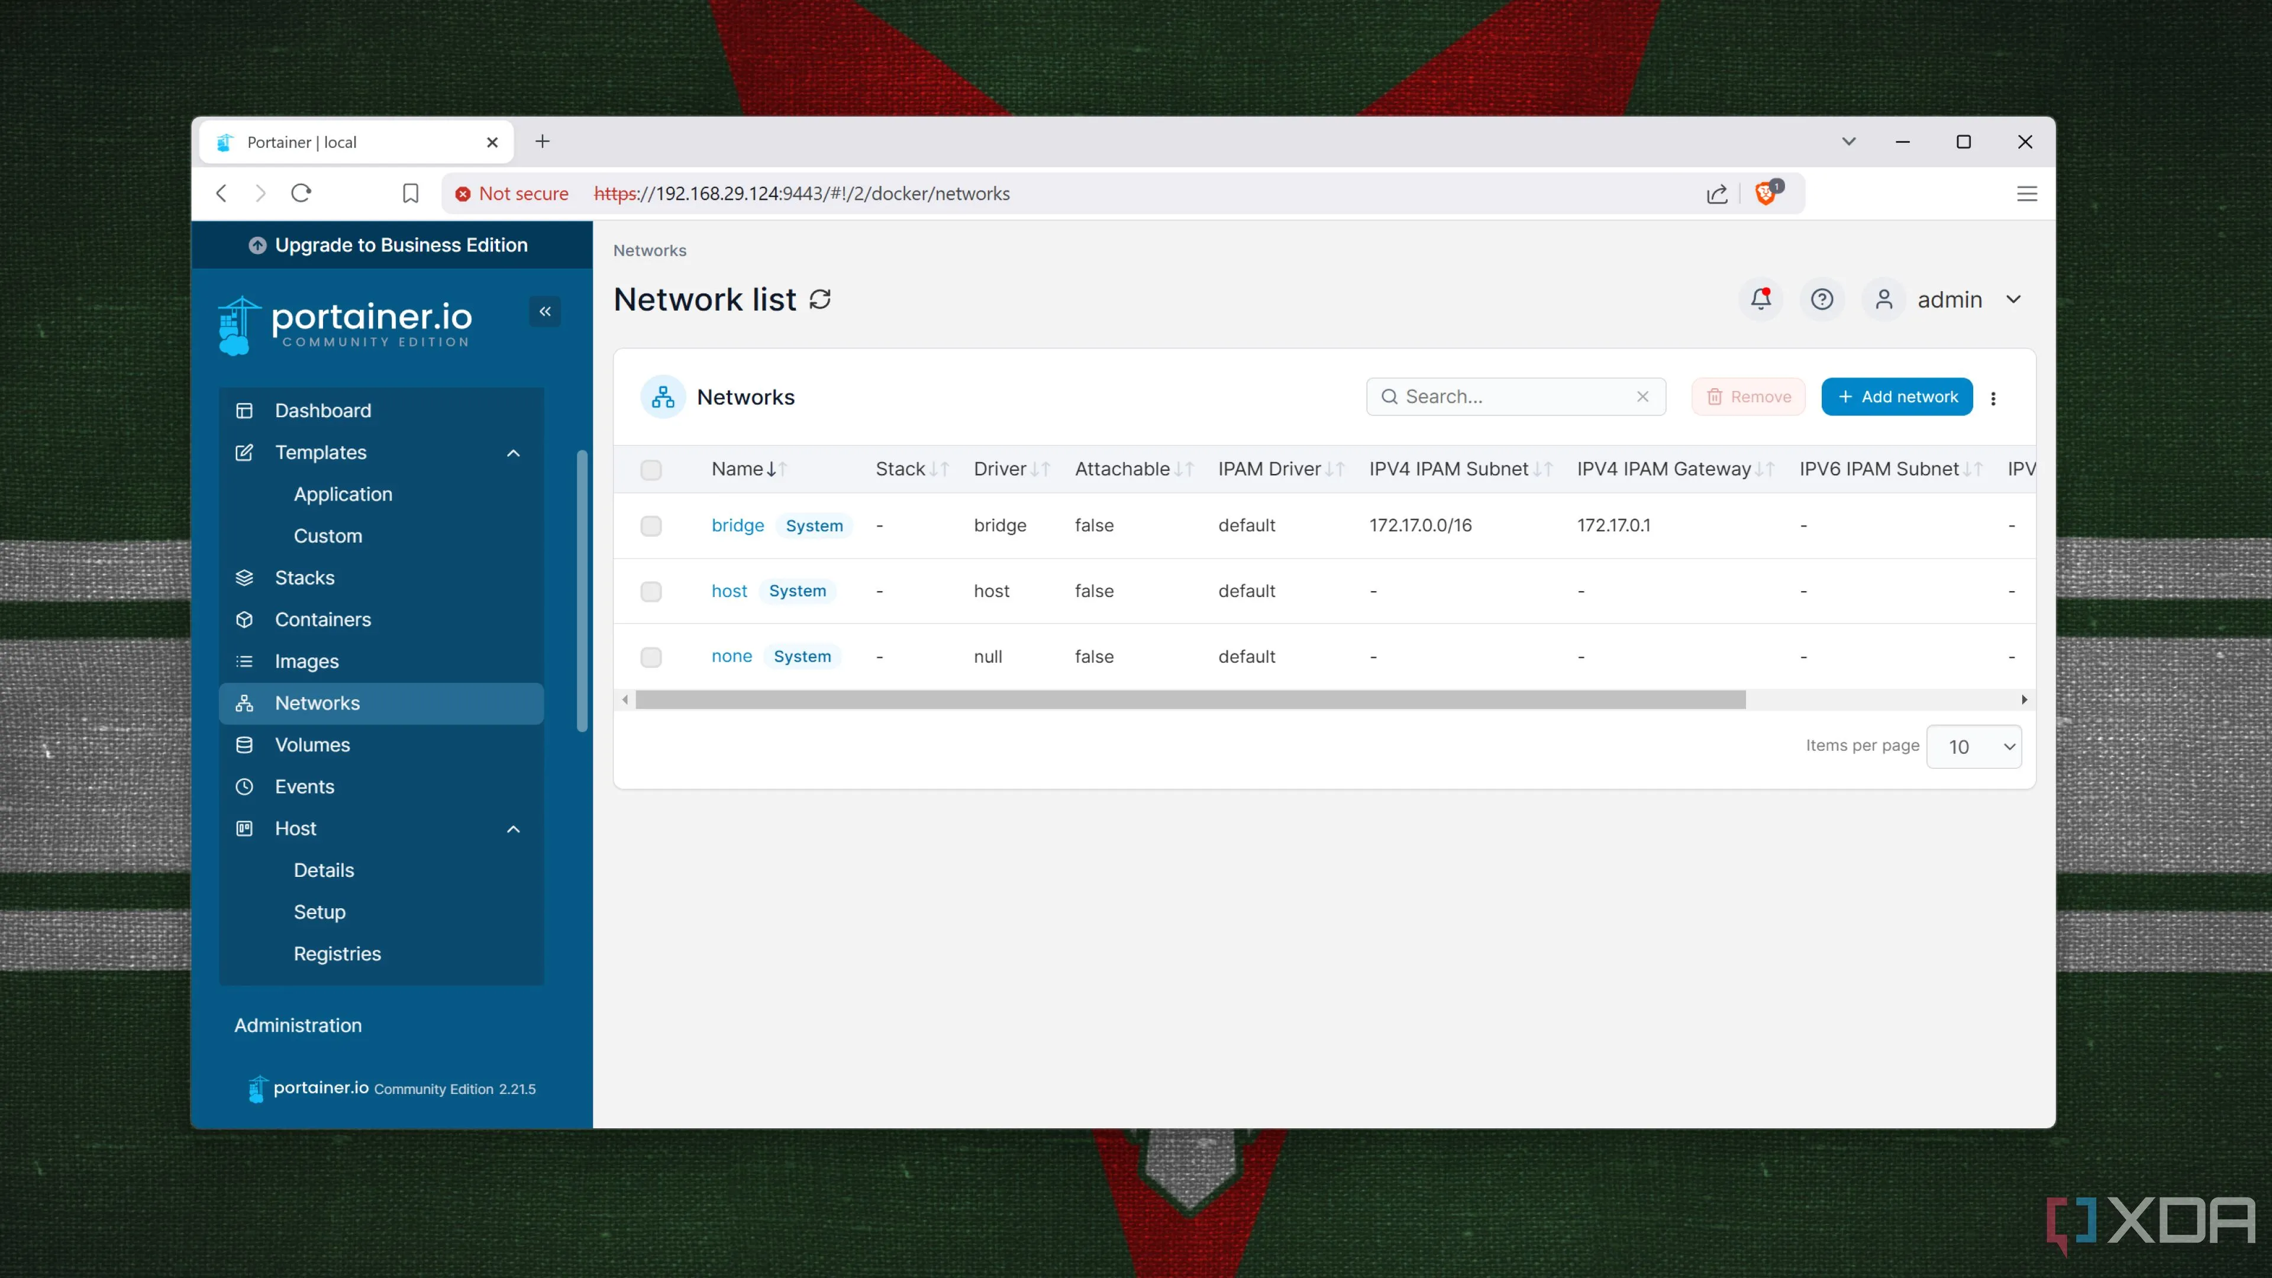Open Events in the sidebar
This screenshot has height=1278, width=2272.
(381, 787)
